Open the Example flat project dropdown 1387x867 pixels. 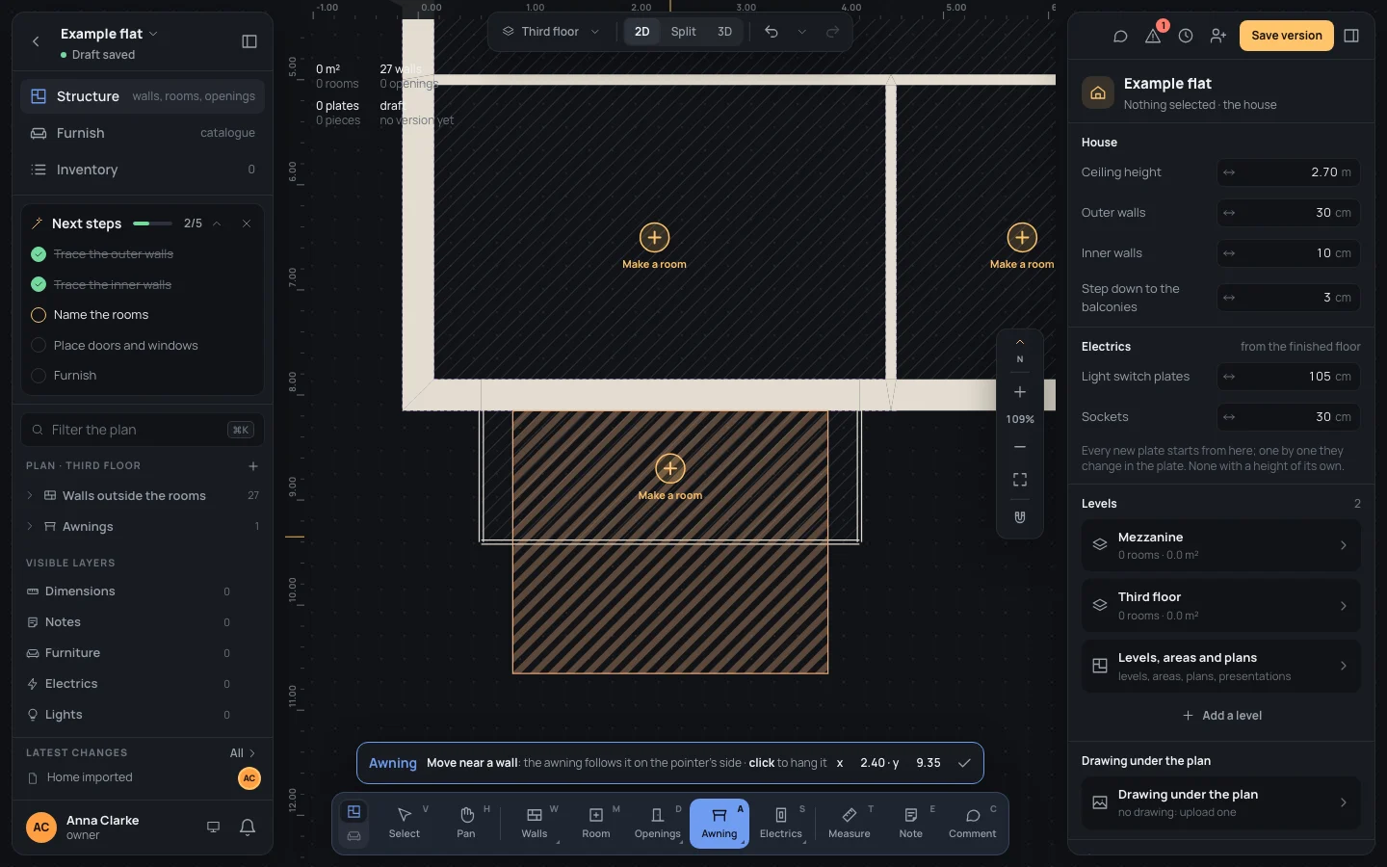109,34
